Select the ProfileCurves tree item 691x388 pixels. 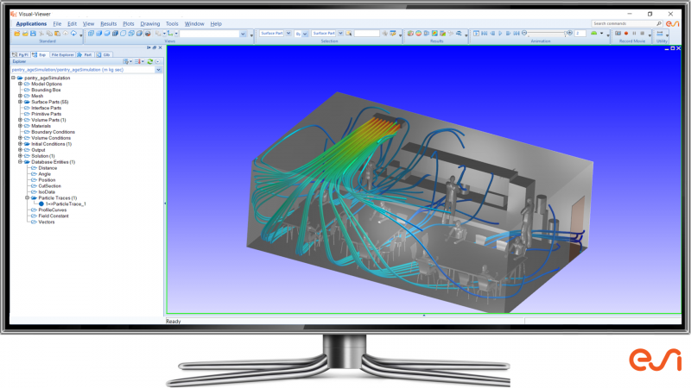coord(53,210)
